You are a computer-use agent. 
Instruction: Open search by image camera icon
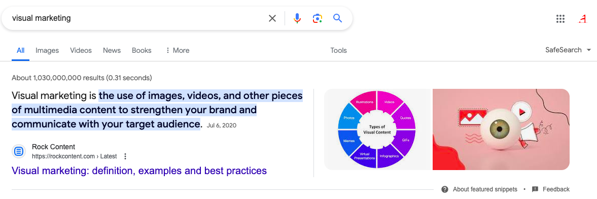coord(318,18)
